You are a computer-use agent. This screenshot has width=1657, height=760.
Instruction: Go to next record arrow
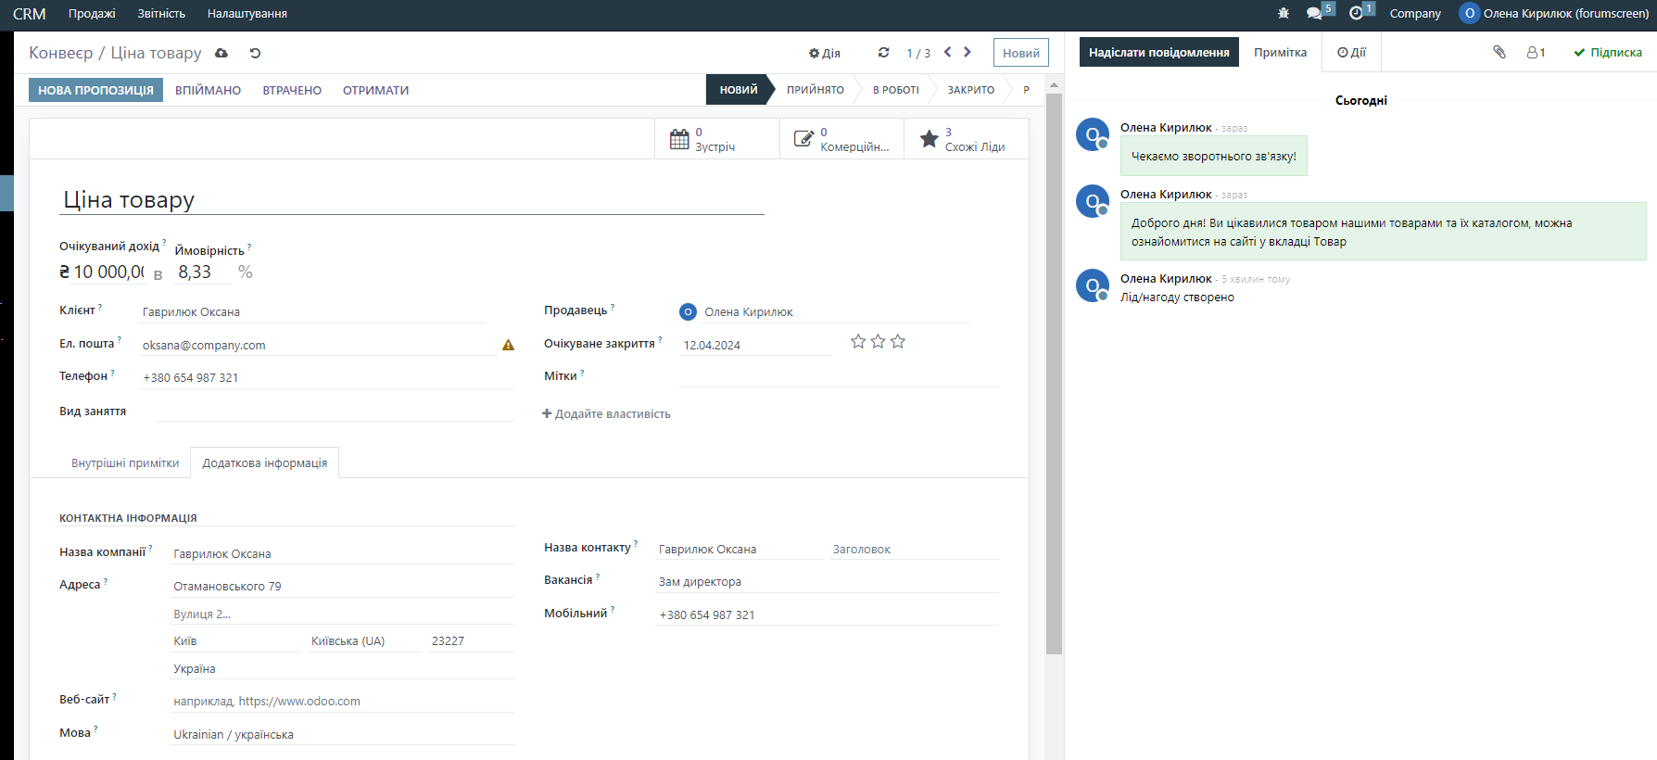click(968, 52)
